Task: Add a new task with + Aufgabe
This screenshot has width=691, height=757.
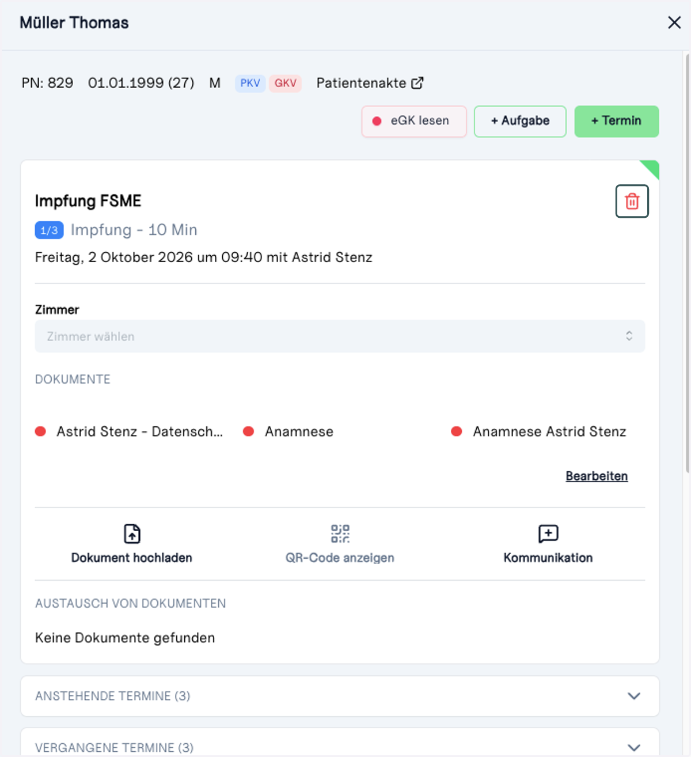Action: pyautogui.click(x=520, y=121)
